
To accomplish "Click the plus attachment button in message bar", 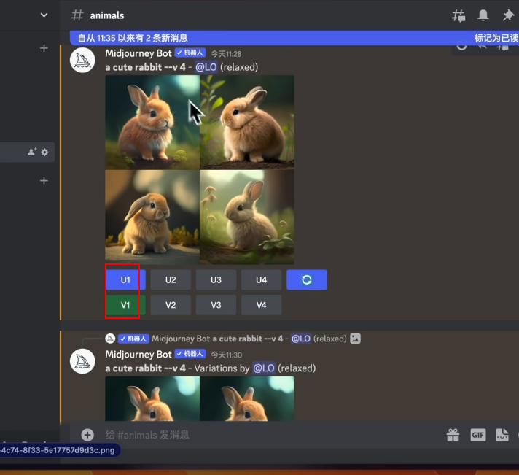I will [x=87, y=435].
